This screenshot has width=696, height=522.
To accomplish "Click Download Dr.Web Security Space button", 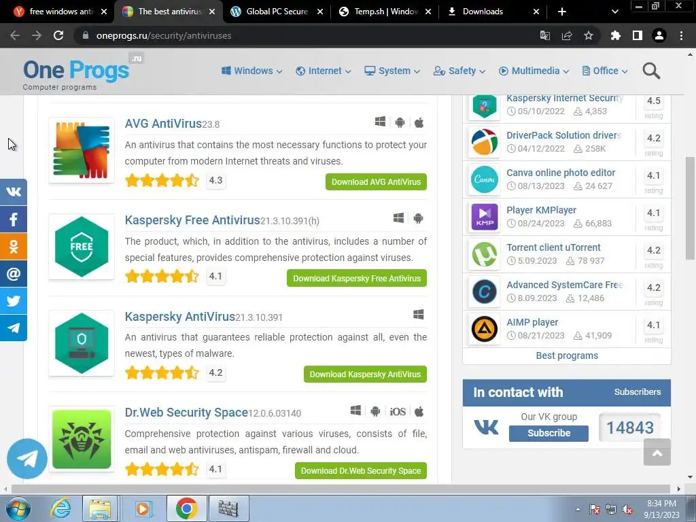I will pos(361,470).
